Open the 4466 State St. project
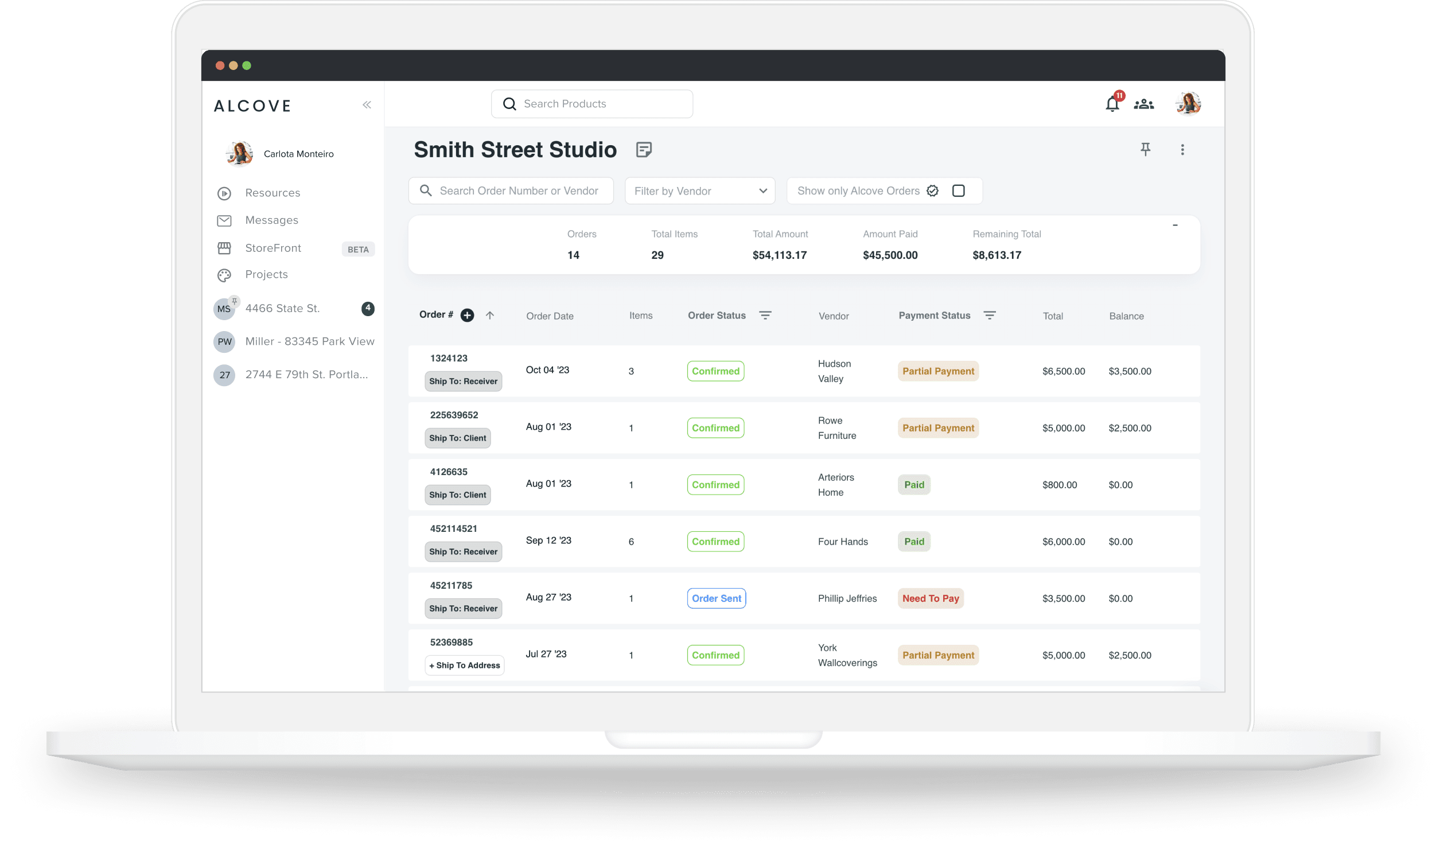Viewport: 1440px width, 844px height. (x=282, y=309)
